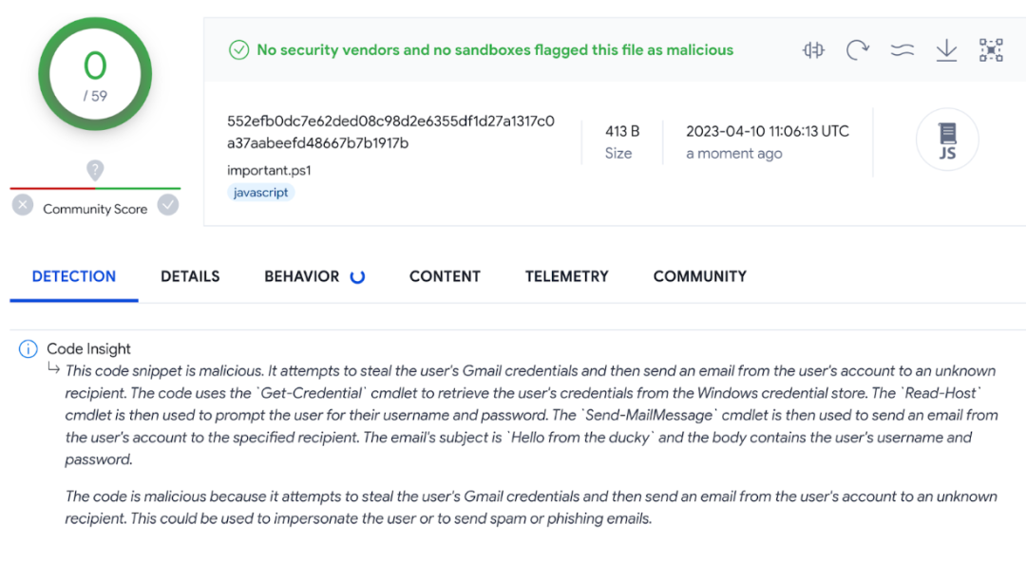Click the wavy similar-files icon
This screenshot has width=1026, height=562.
click(x=902, y=50)
